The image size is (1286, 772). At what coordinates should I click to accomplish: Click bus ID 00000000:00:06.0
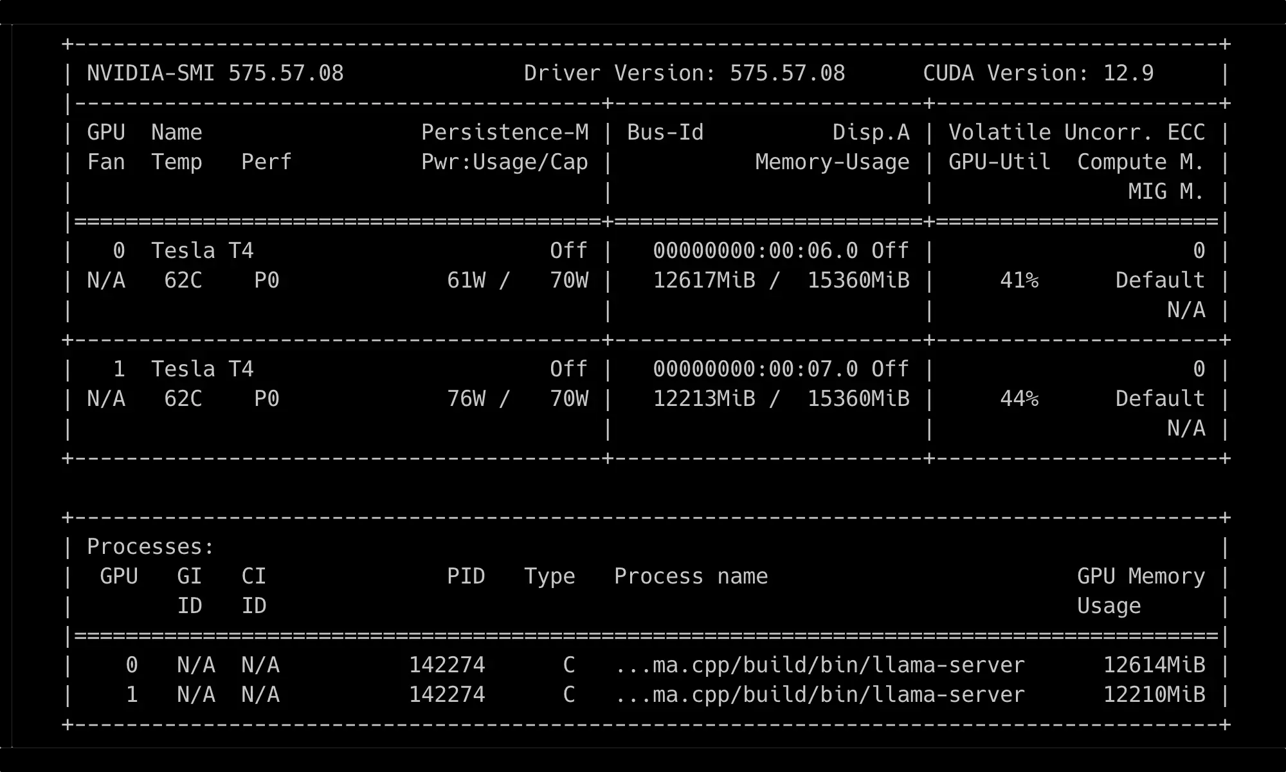(756, 251)
